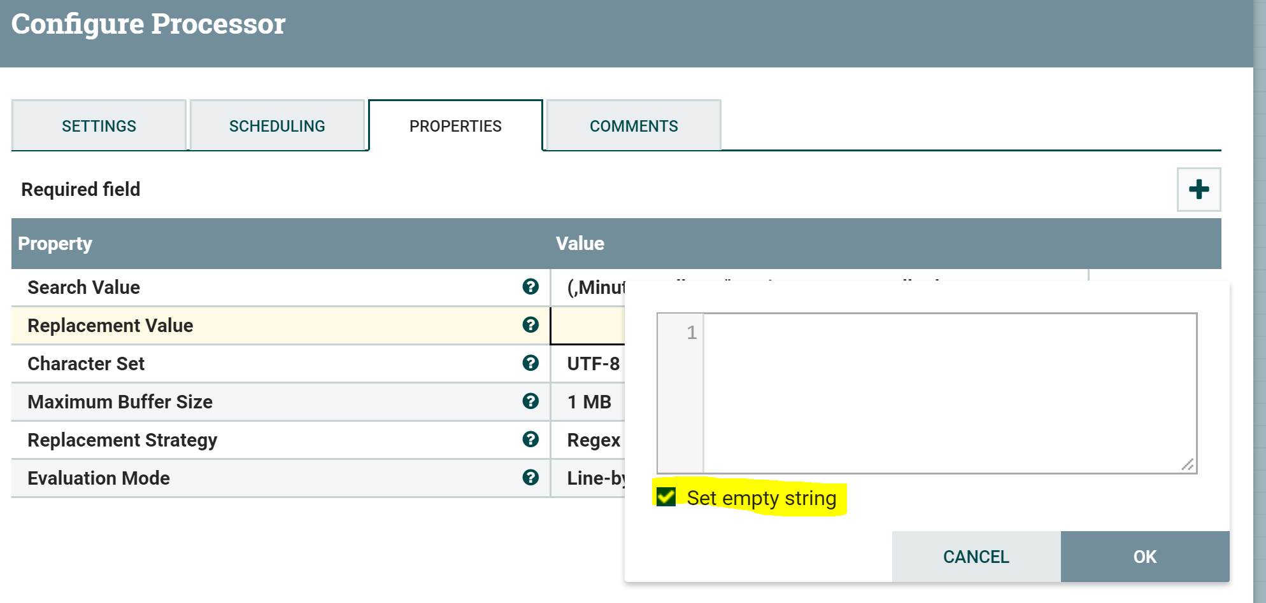This screenshot has height=603, width=1266.
Task: Open the Character Set value editor
Action: click(x=589, y=364)
